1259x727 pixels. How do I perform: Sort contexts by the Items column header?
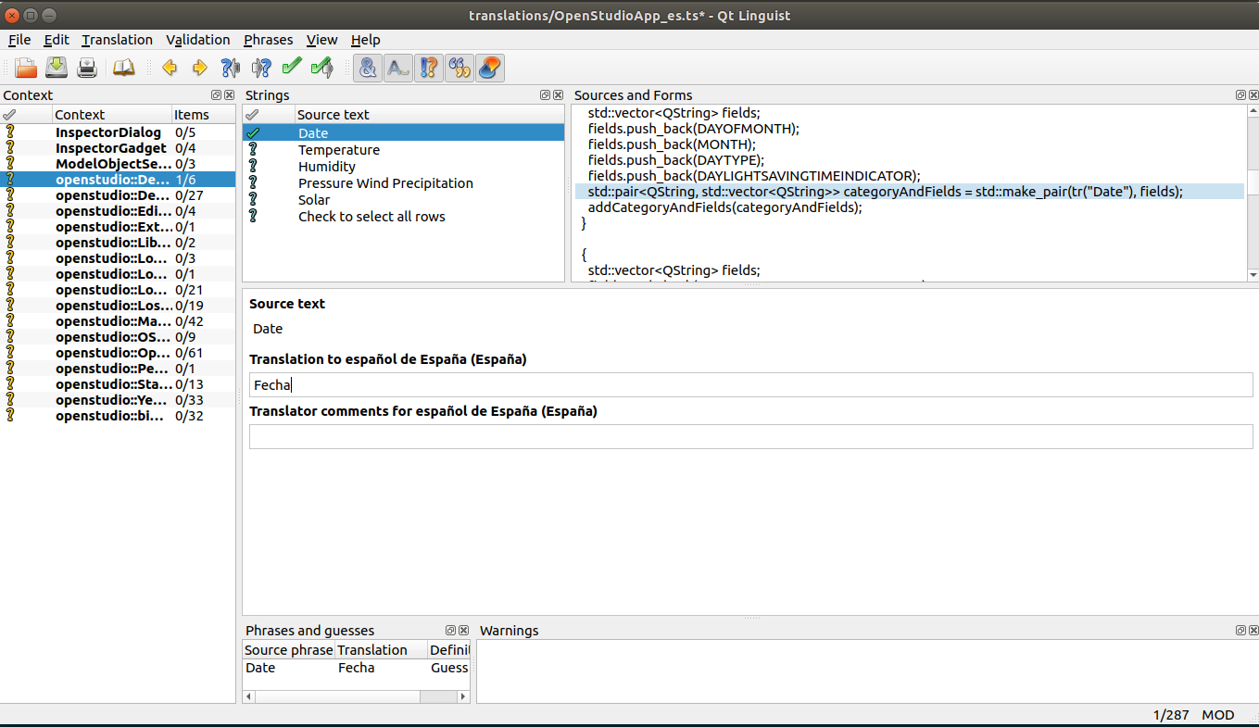(203, 115)
